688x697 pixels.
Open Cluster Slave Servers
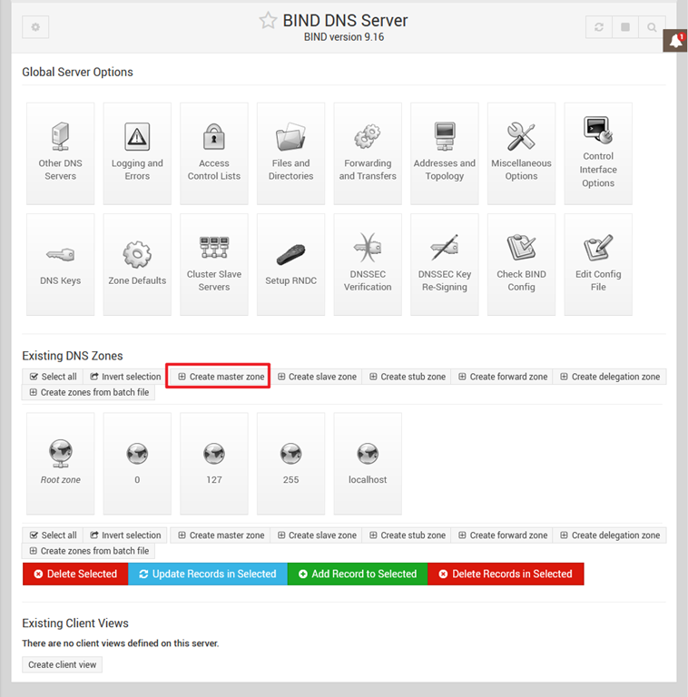[x=214, y=264]
